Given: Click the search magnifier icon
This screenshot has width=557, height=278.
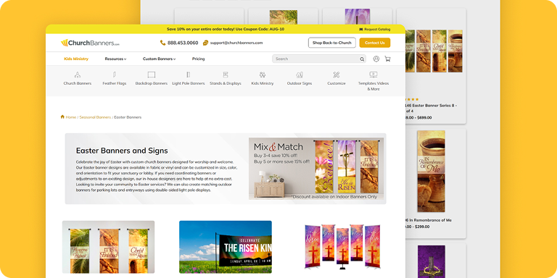Looking at the screenshot, I should [x=362, y=59].
